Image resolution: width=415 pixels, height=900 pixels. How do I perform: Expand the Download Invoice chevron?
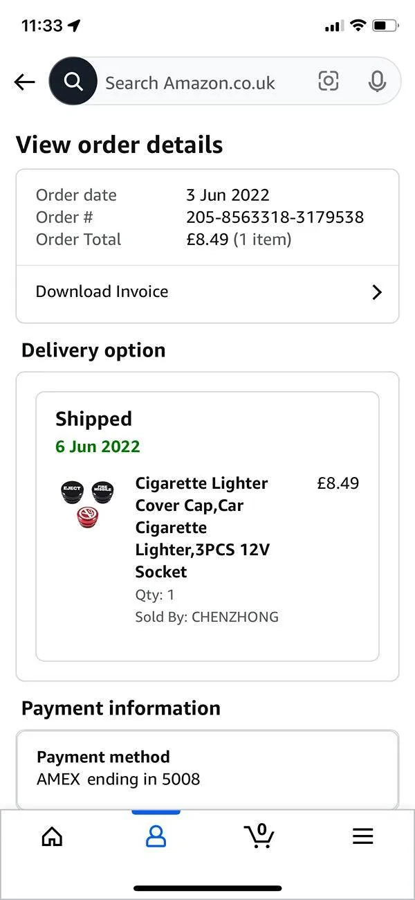(377, 292)
